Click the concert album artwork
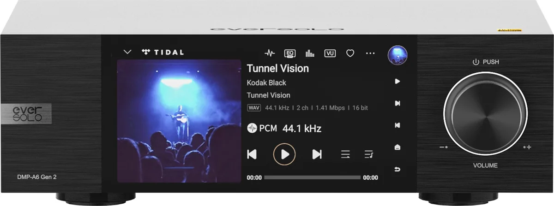554x206 pixels. point(179,120)
